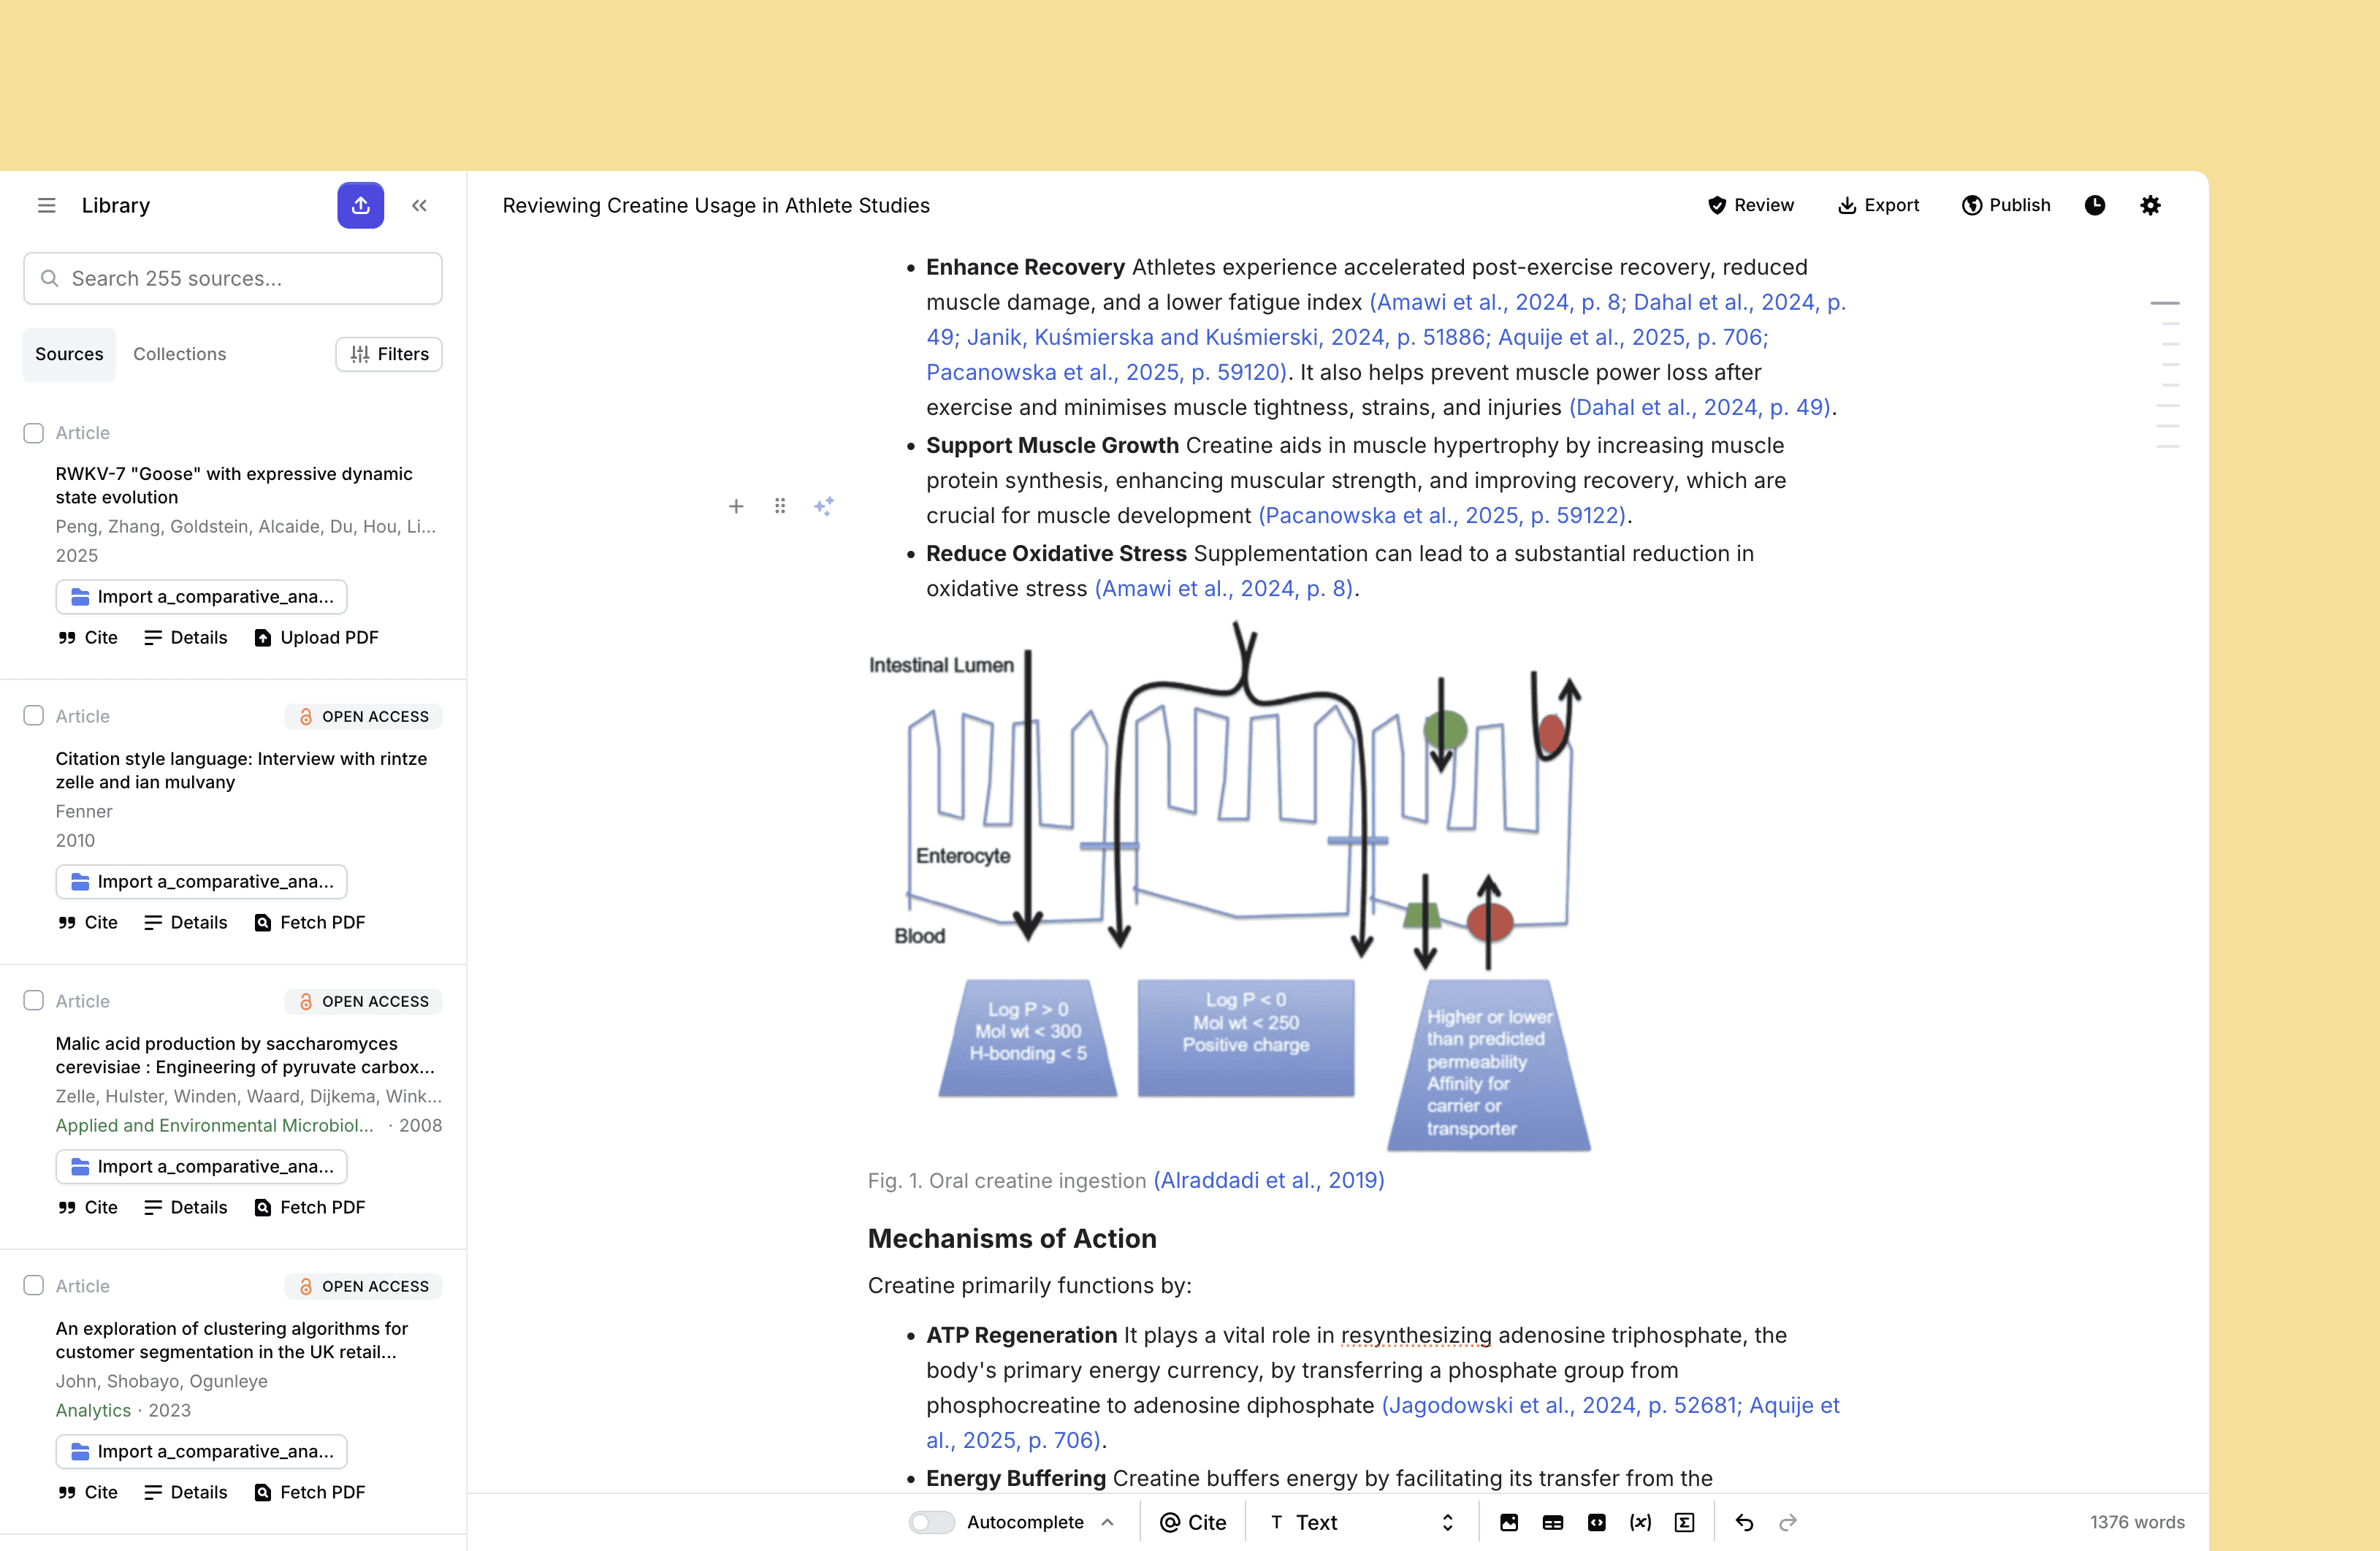The height and width of the screenshot is (1551, 2380).
Task: Open the Alraddadi et al., 2019 citation link
Action: click(1268, 1180)
